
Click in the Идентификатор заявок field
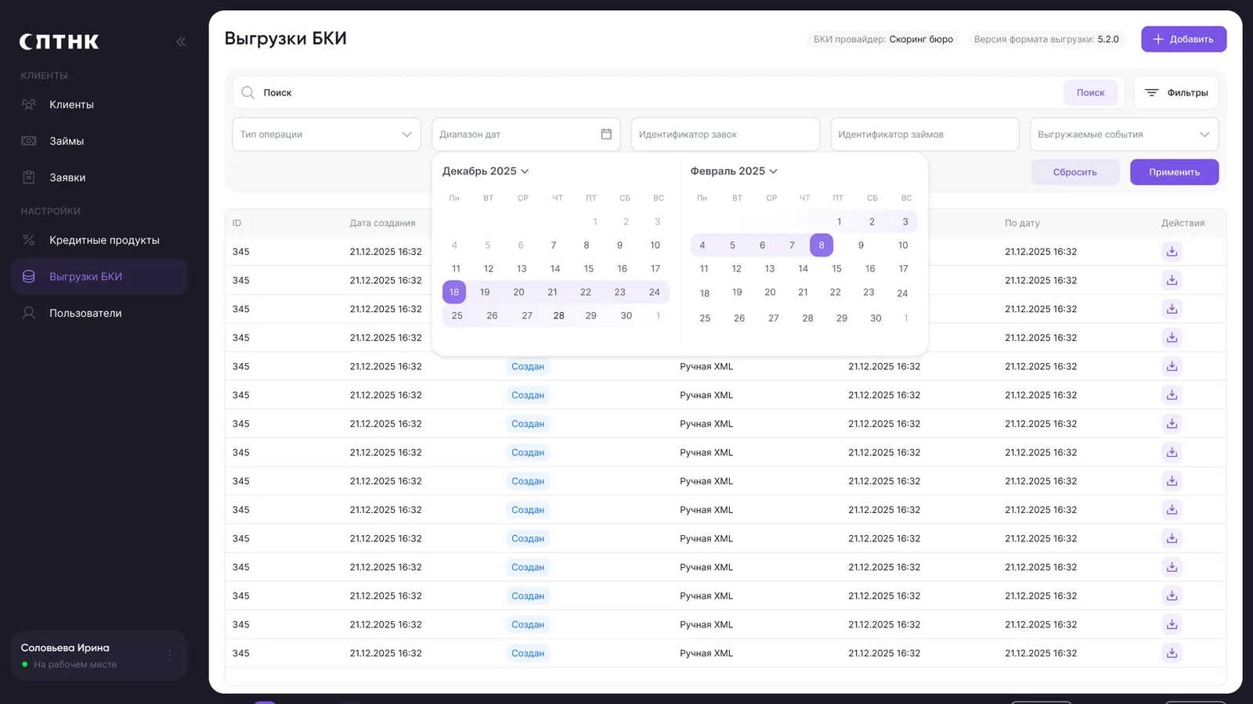(x=725, y=135)
